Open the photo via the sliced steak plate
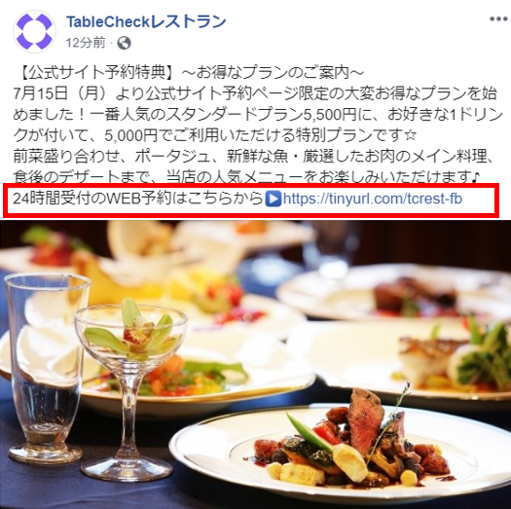The width and height of the screenshot is (511, 509). click(341, 454)
